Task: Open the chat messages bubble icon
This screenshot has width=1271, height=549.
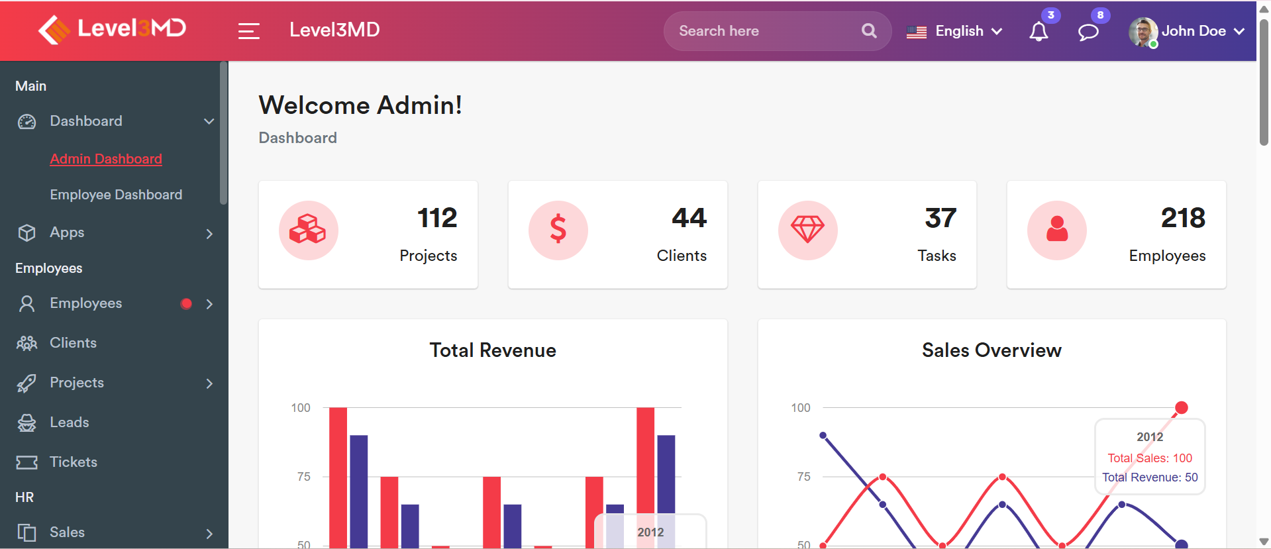Action: (x=1088, y=32)
